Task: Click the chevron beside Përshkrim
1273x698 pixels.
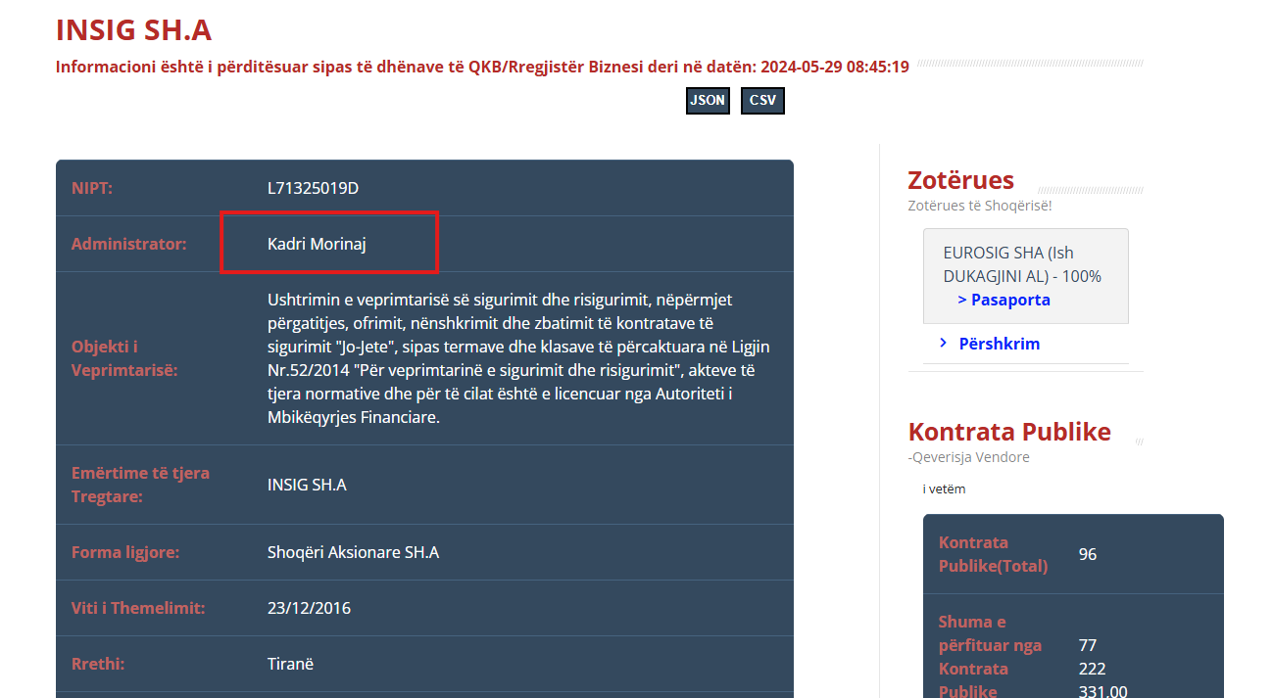Action: (943, 343)
